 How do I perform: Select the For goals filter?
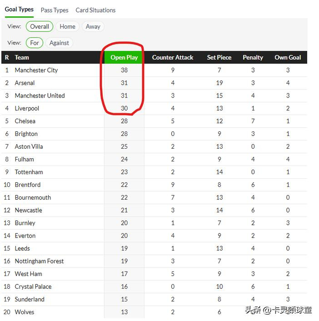(35, 43)
